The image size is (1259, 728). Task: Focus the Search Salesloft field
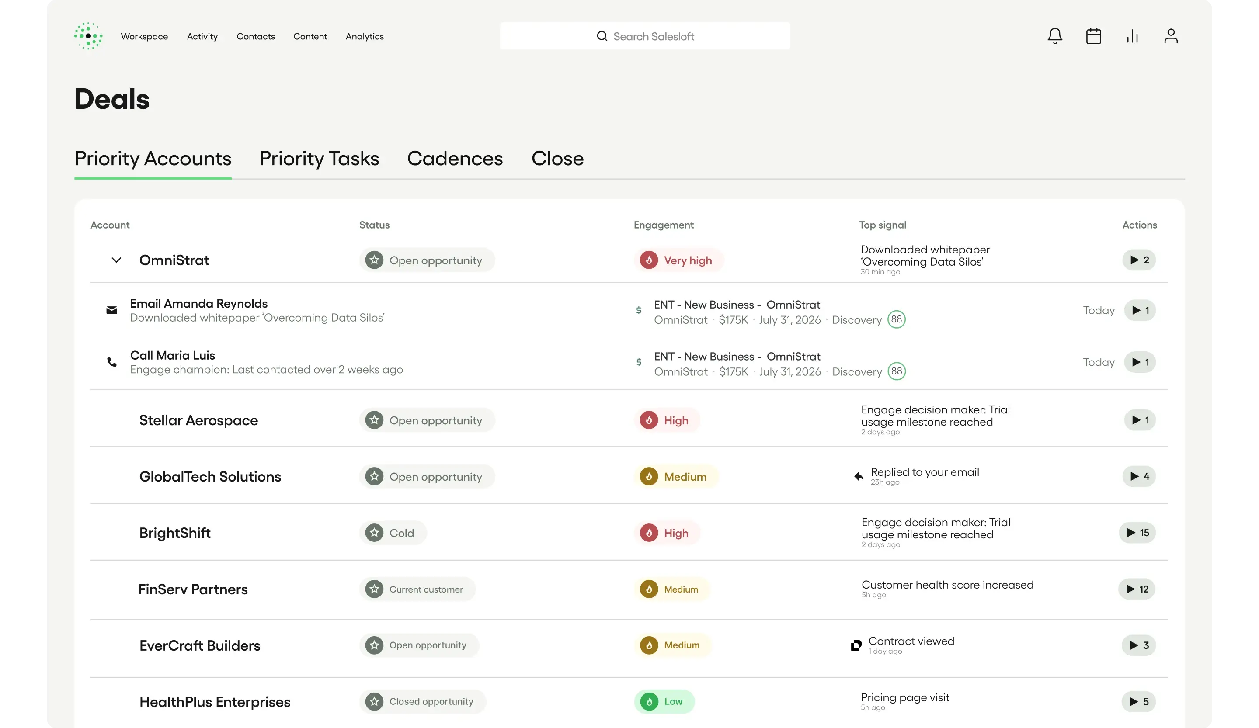coord(645,36)
